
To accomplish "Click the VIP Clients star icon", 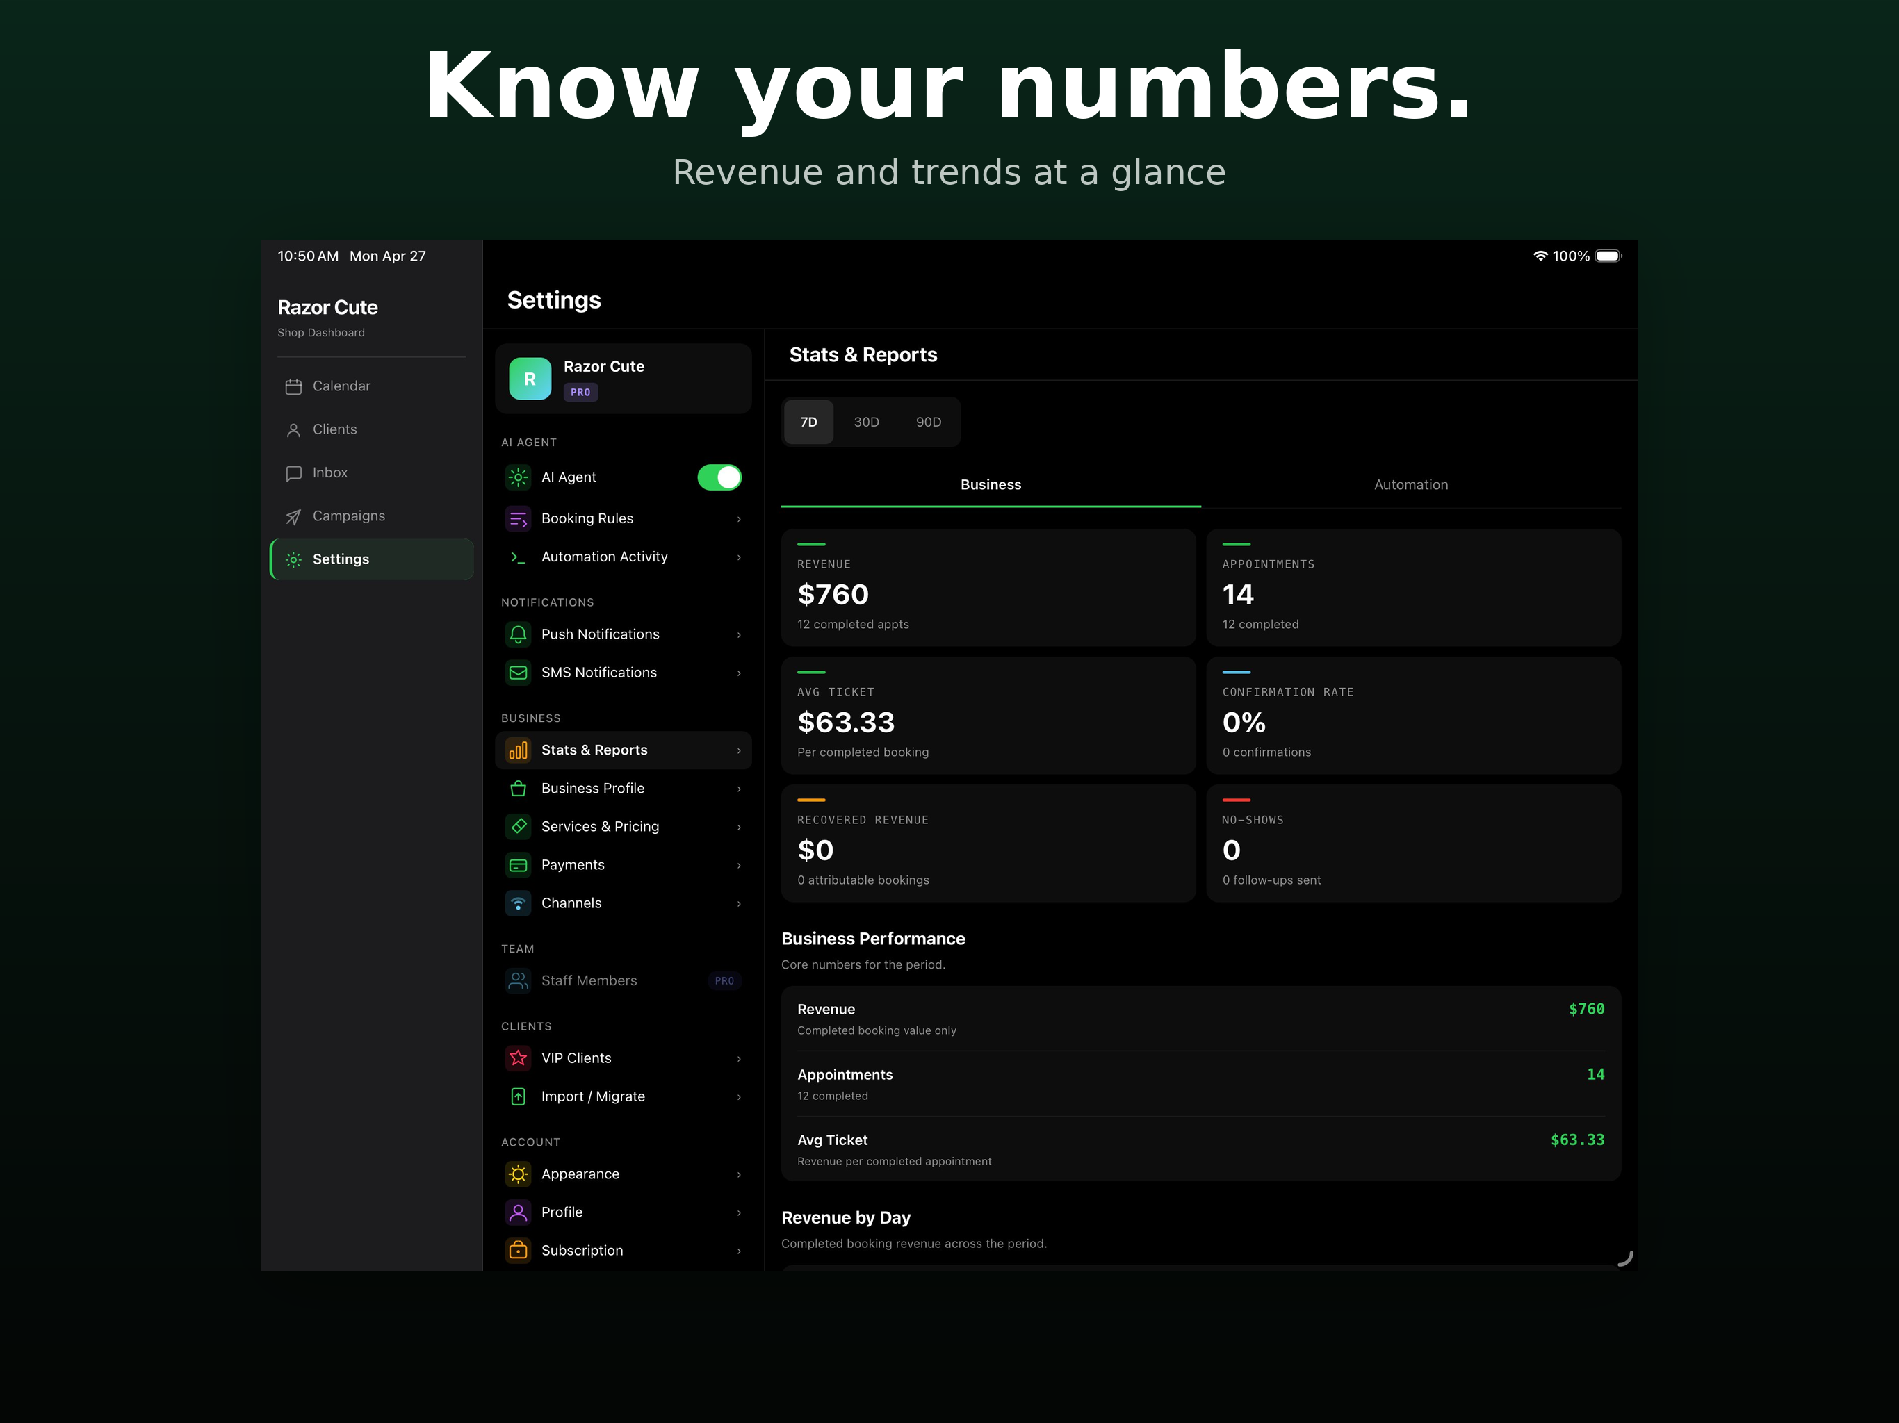I will point(519,1058).
